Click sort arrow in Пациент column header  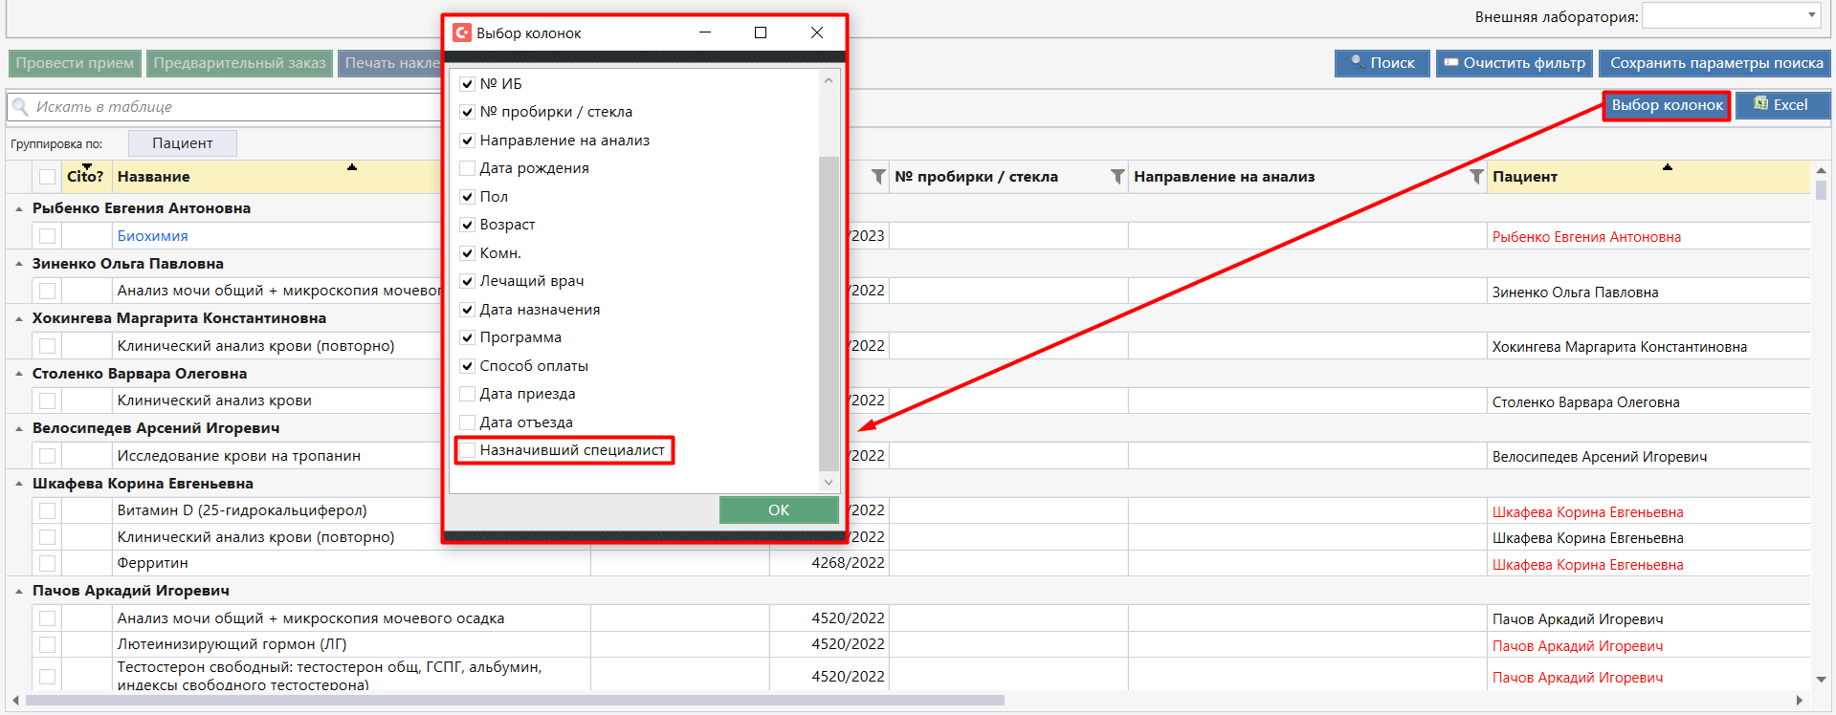[x=1667, y=167]
